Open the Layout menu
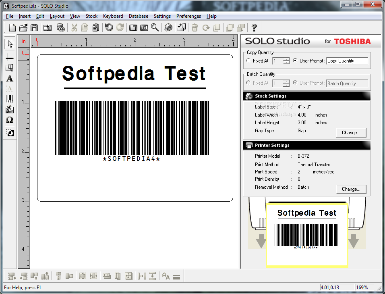Viewport: 385px width, 294px height. coord(57,16)
